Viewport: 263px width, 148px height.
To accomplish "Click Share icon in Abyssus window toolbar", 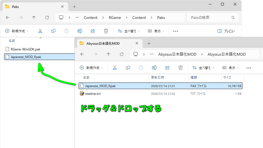I will (167, 68).
